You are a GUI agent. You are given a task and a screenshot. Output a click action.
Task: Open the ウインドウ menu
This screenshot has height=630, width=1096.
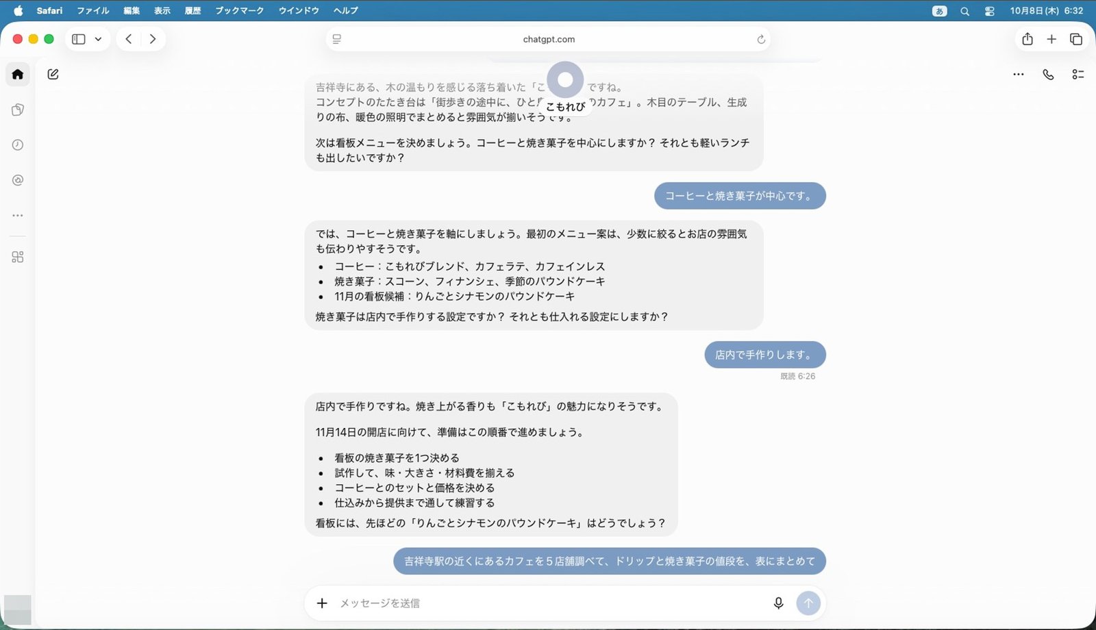(x=299, y=10)
